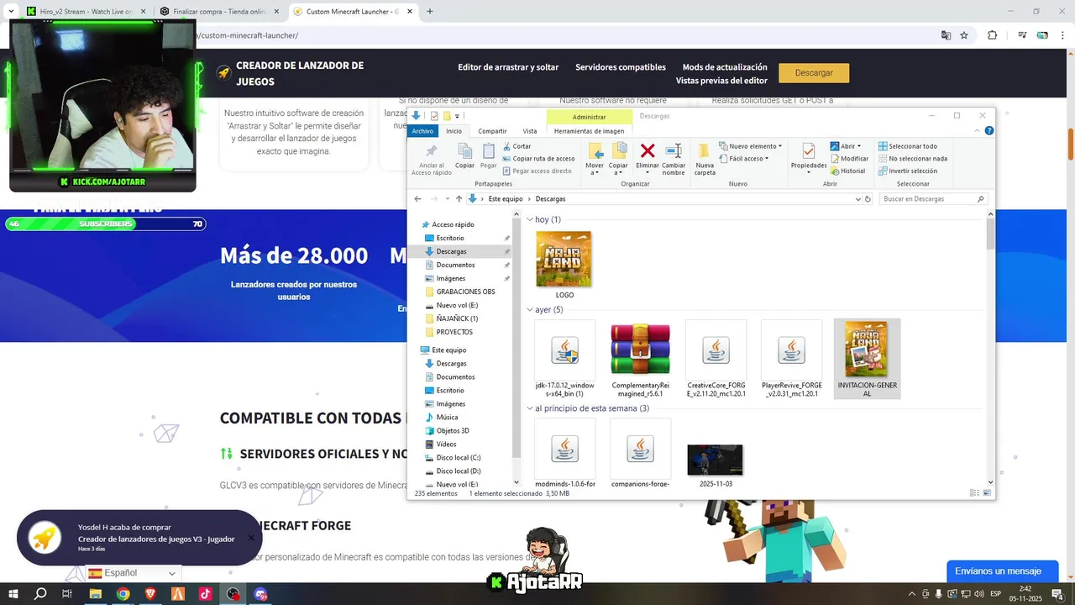Bookmark the page with the star icon

click(964, 35)
